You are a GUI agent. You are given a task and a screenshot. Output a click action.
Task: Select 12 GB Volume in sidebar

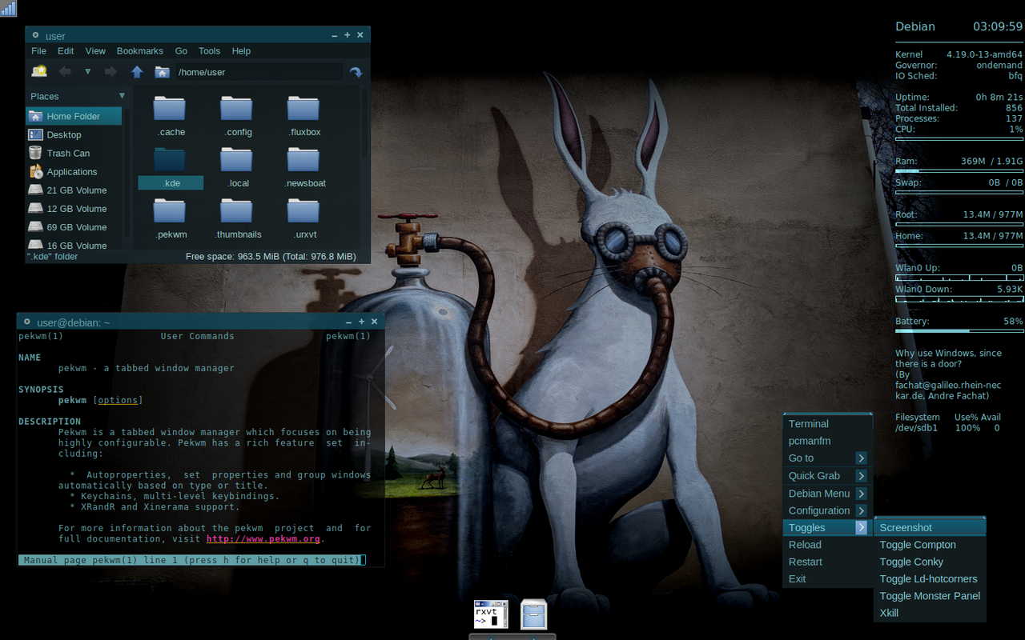pyautogui.click(x=74, y=208)
